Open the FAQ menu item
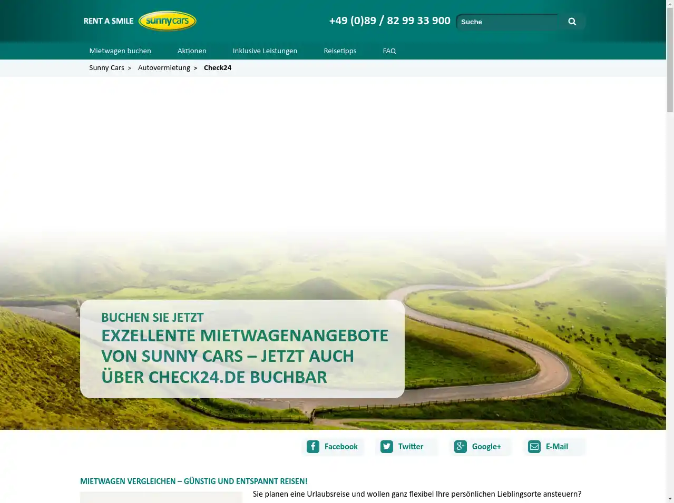This screenshot has height=503, width=674. (x=389, y=51)
